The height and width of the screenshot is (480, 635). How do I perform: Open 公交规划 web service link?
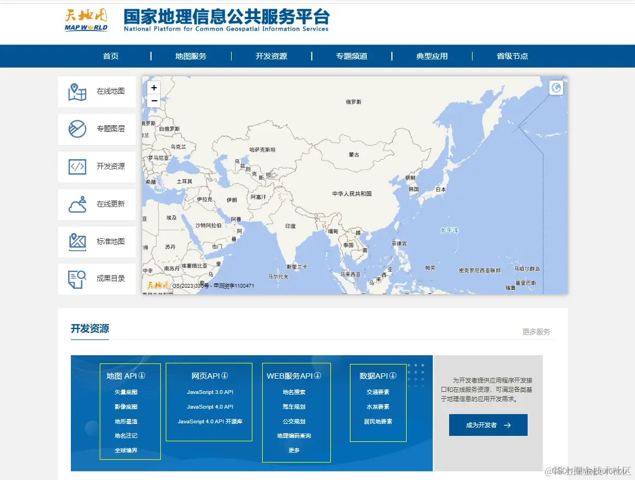pos(294,421)
